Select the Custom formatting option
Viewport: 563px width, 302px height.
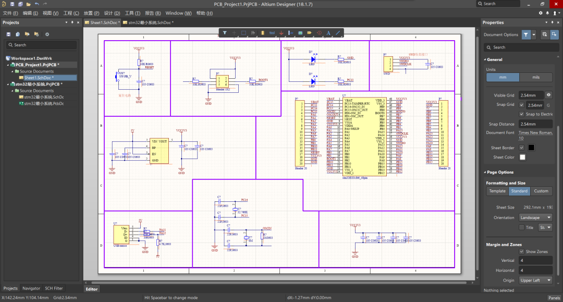coord(541,191)
